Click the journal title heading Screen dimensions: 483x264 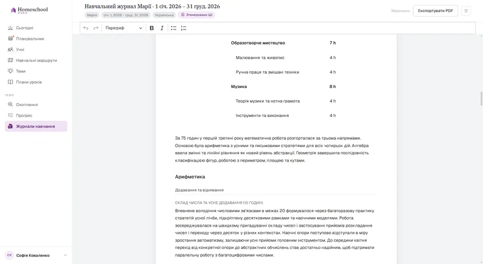click(x=152, y=7)
